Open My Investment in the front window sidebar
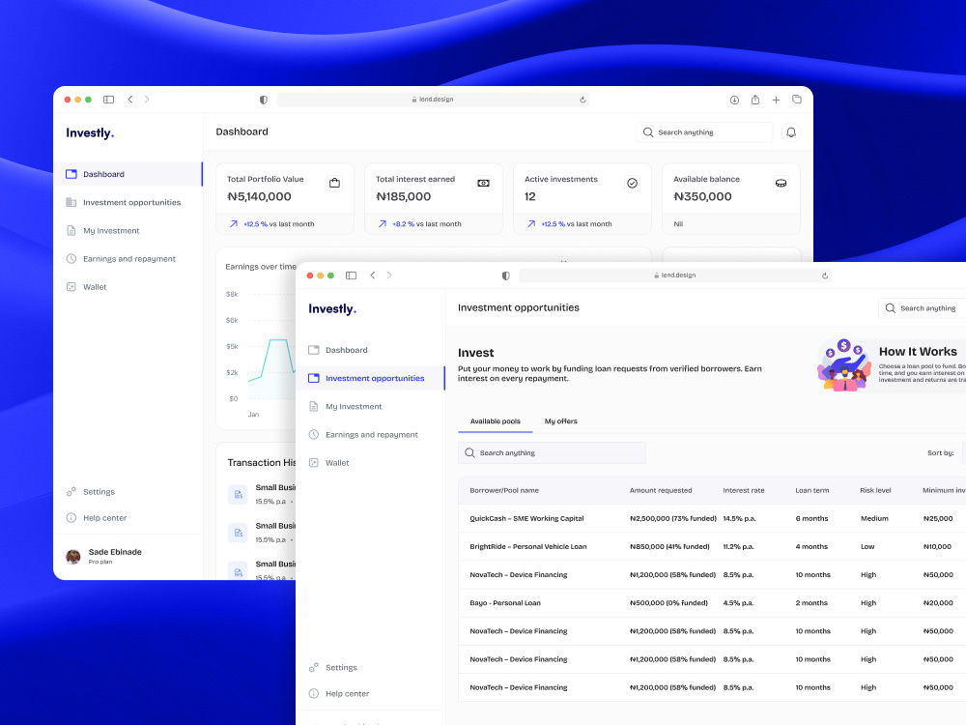The height and width of the screenshot is (725, 966). pos(370,406)
